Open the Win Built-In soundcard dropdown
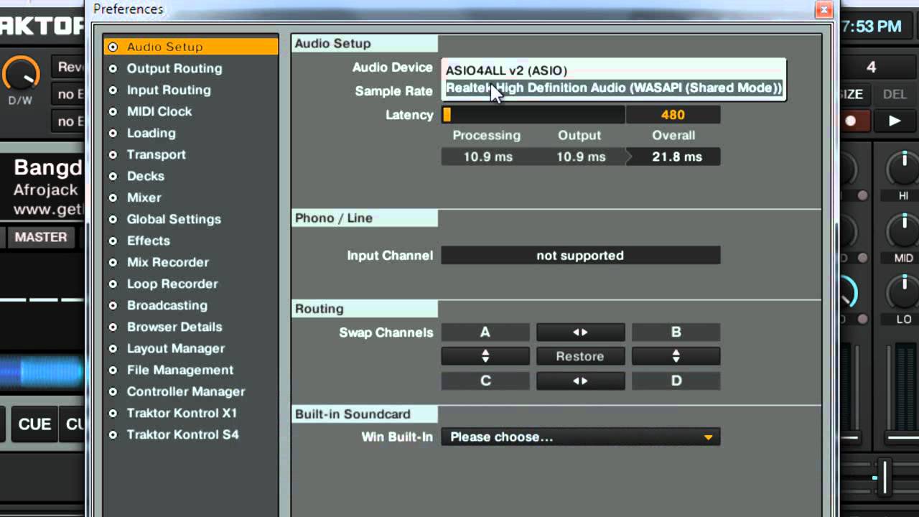Screen dimensions: 919x517 click(x=580, y=437)
